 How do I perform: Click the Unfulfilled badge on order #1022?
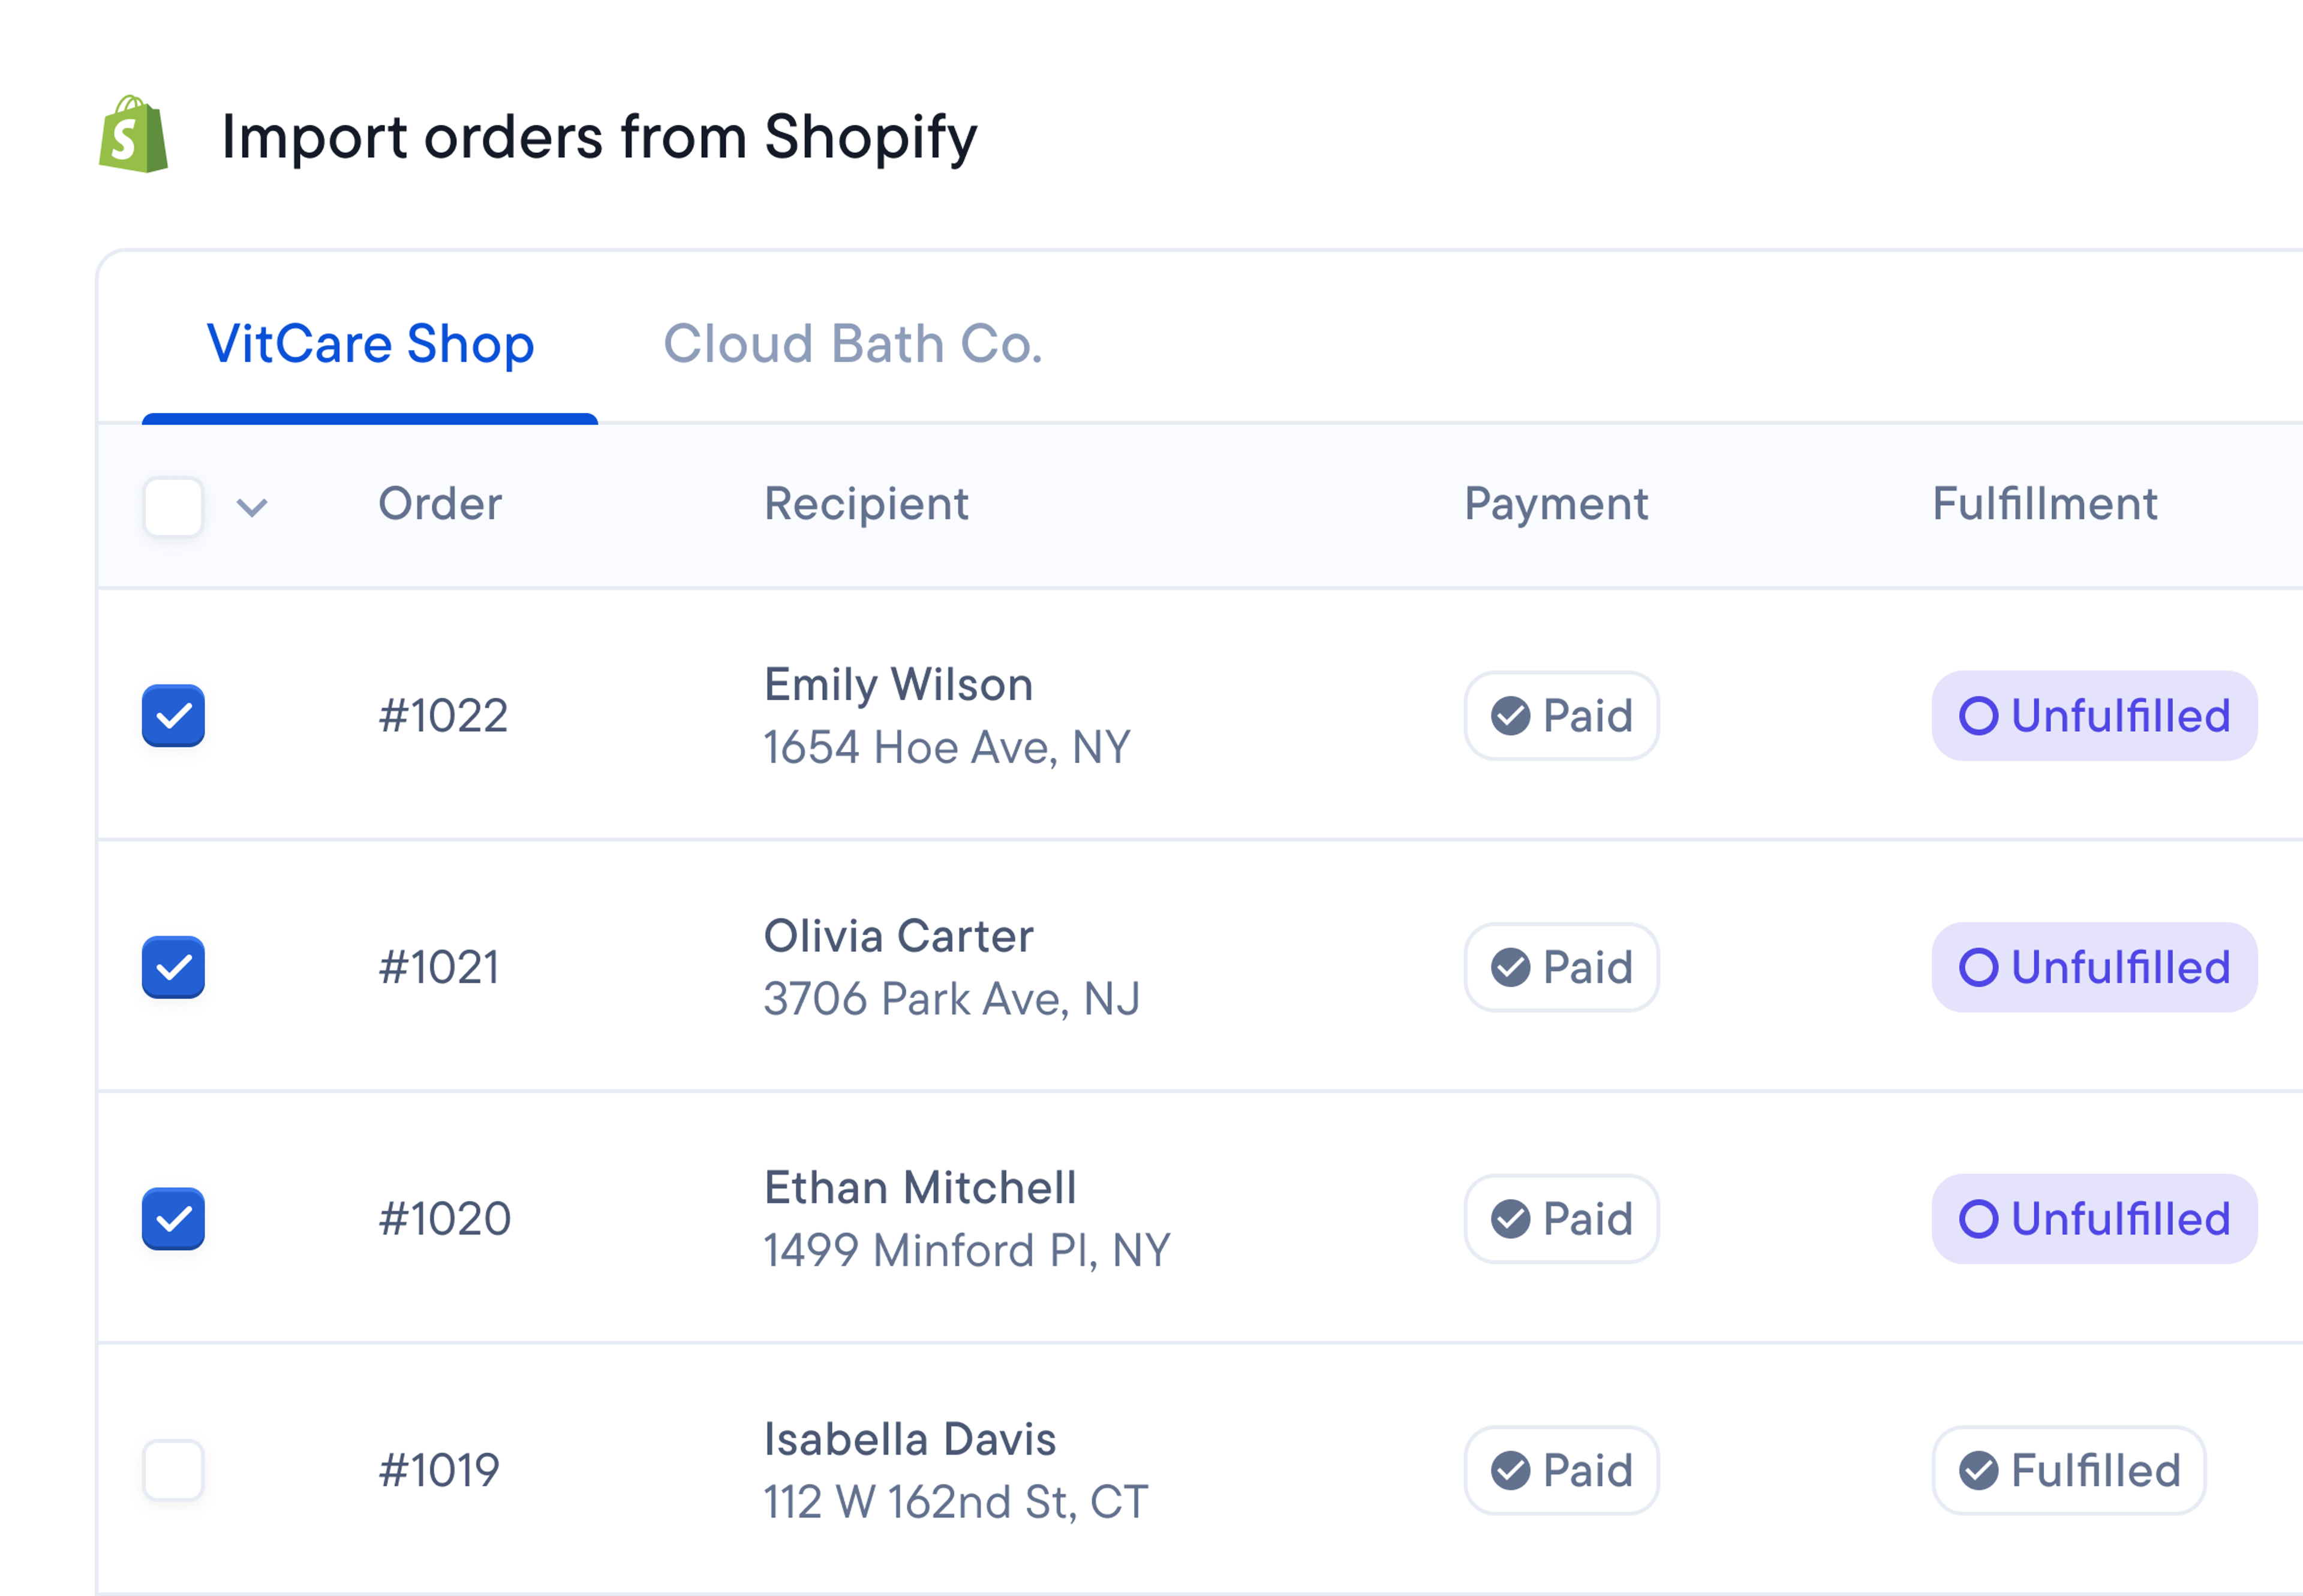[x=2093, y=715]
